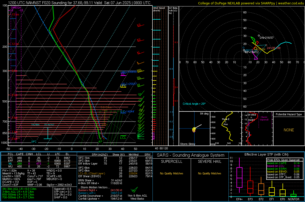Select the DCAPE = 151 value
The width and height of the screenshot is (305, 202).
[11, 182]
